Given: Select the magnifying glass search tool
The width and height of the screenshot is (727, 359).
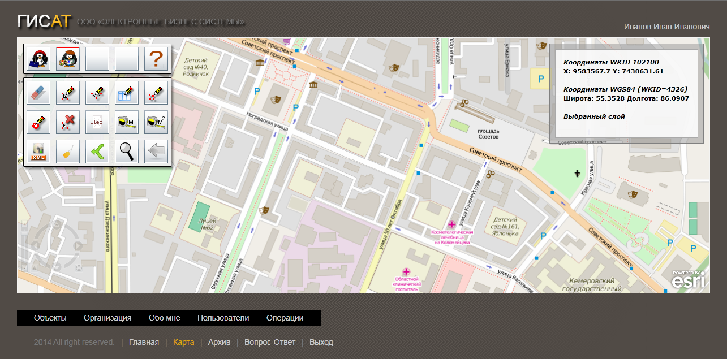Looking at the screenshot, I should (x=127, y=152).
